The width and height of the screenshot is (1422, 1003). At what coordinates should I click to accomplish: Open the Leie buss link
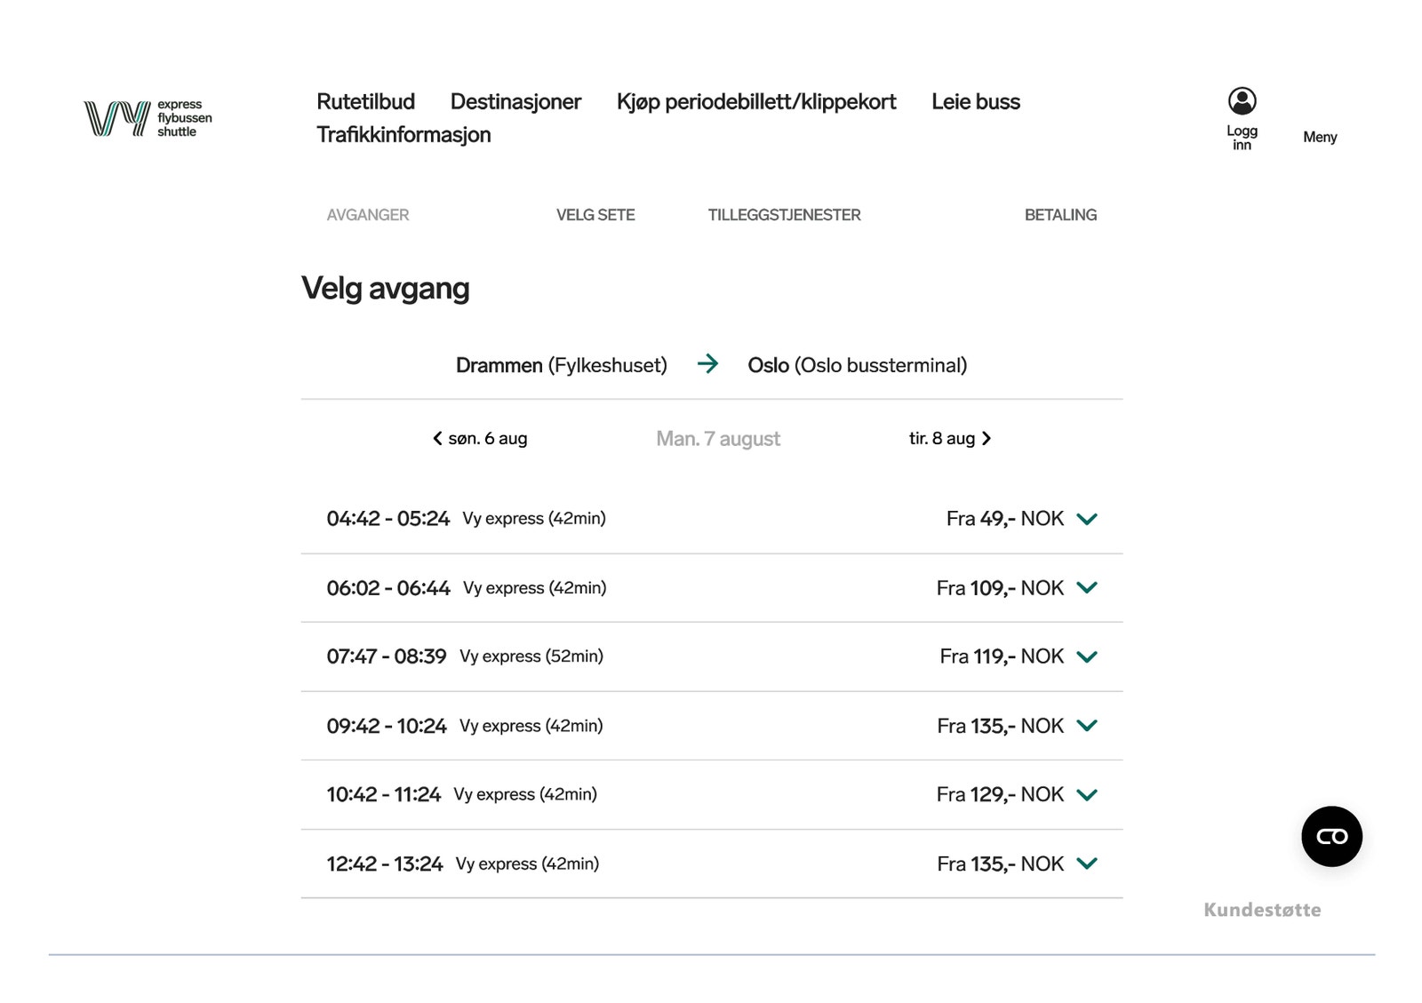[x=975, y=101]
